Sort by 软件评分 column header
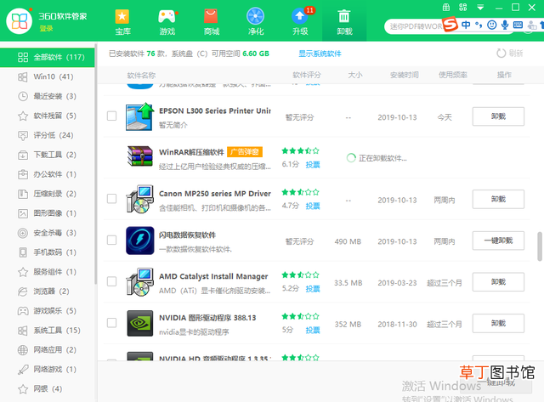 coord(307,75)
